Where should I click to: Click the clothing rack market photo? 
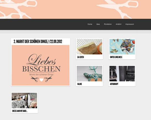coord(24,100)
